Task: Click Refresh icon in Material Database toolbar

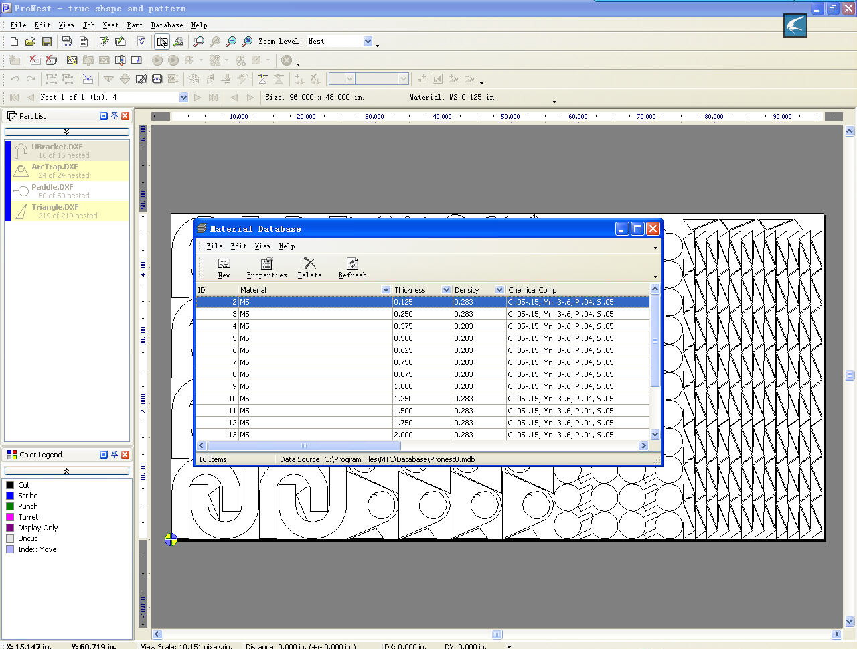Action: tap(352, 268)
